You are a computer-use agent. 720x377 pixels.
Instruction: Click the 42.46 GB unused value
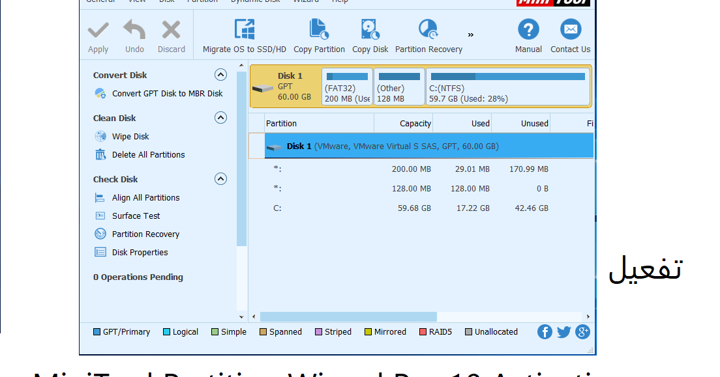tap(532, 208)
